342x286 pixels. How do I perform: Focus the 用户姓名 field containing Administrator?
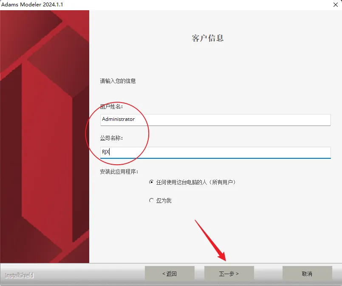click(x=215, y=120)
